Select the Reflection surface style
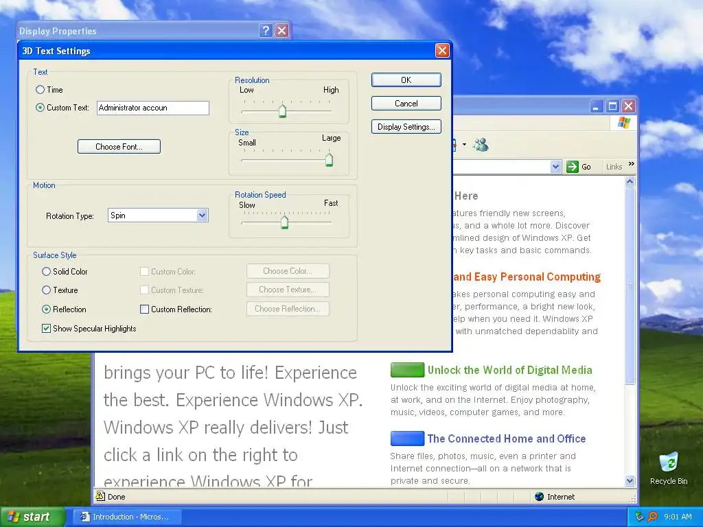703x527 pixels. tap(46, 309)
